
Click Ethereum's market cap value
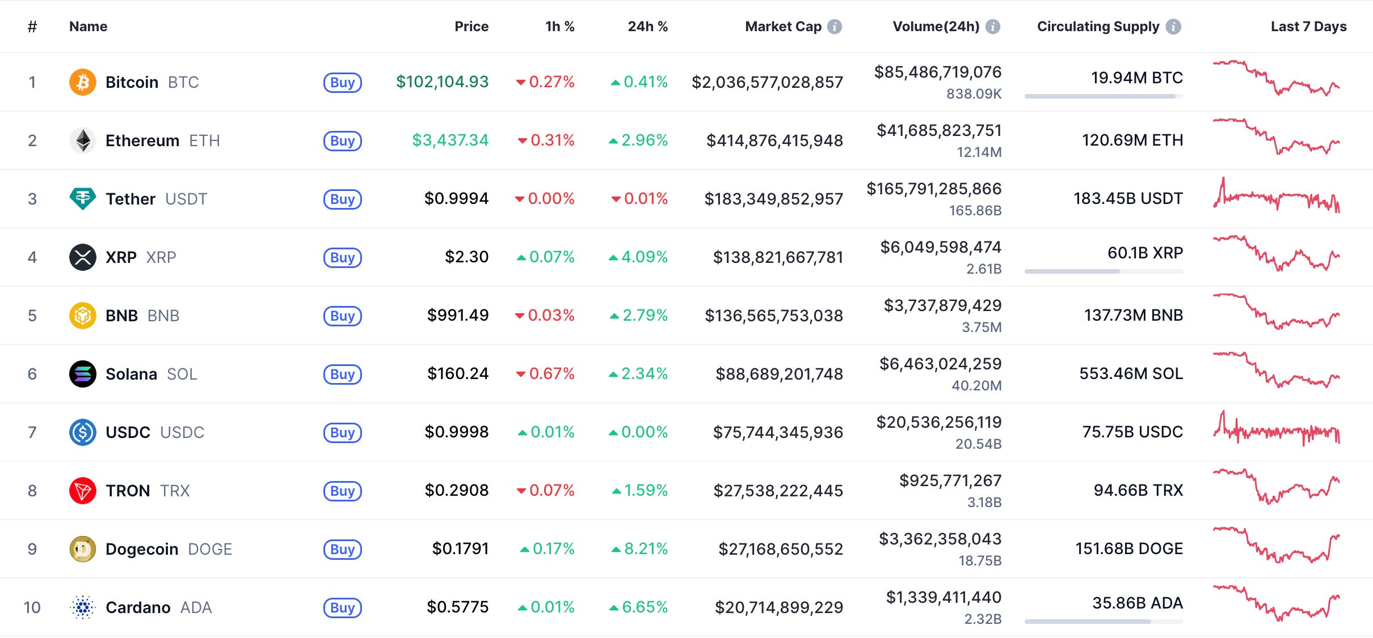[x=774, y=141]
